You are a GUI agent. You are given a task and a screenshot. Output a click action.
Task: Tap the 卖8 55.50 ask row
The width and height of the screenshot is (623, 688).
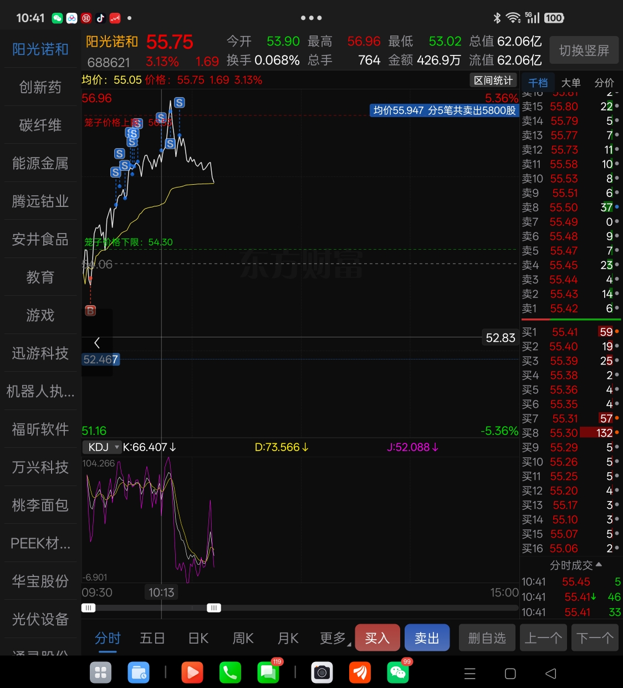(x=570, y=208)
